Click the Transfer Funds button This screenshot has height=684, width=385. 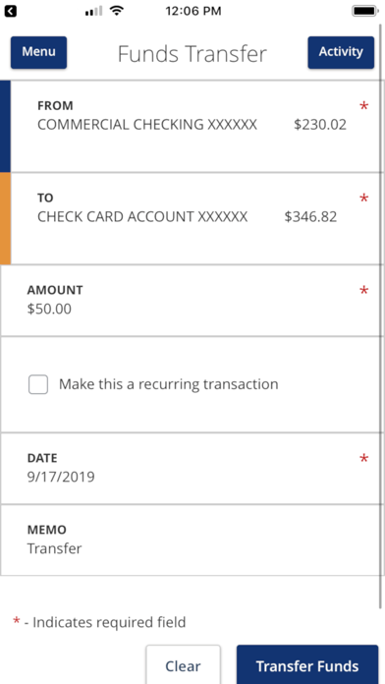307,664
